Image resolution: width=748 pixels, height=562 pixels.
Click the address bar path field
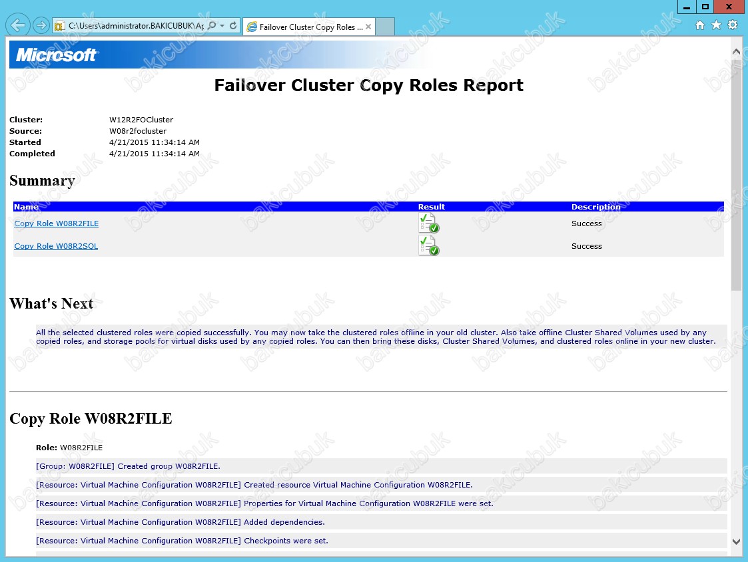click(136, 26)
